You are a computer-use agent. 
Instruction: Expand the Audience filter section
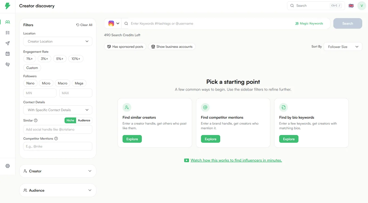click(58, 190)
